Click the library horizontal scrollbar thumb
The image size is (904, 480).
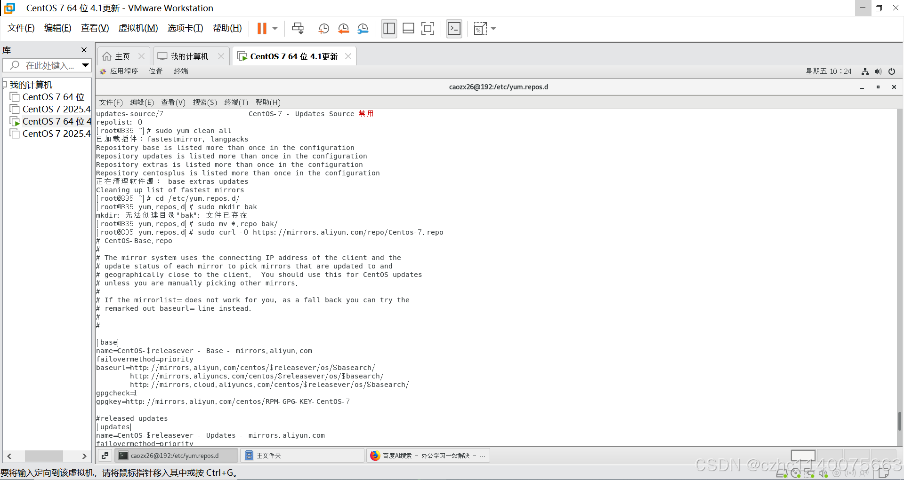pos(44,456)
